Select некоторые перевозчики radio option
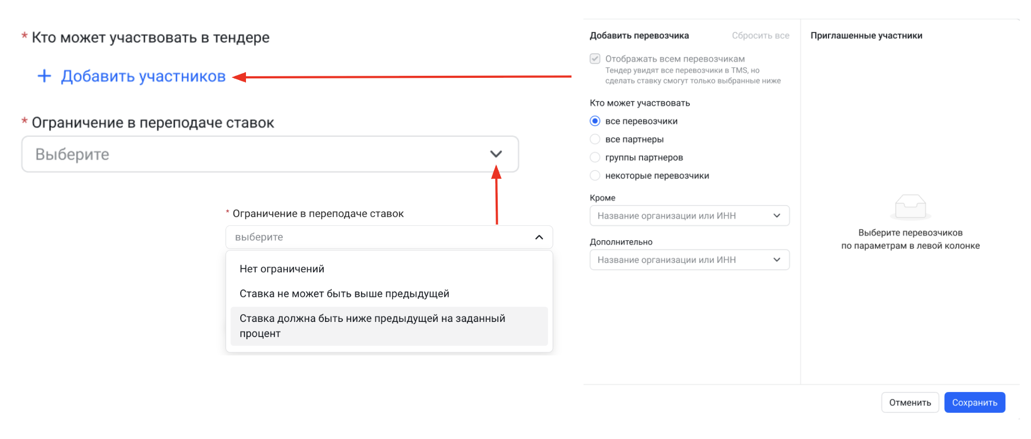The image size is (1031, 439). coord(595,176)
